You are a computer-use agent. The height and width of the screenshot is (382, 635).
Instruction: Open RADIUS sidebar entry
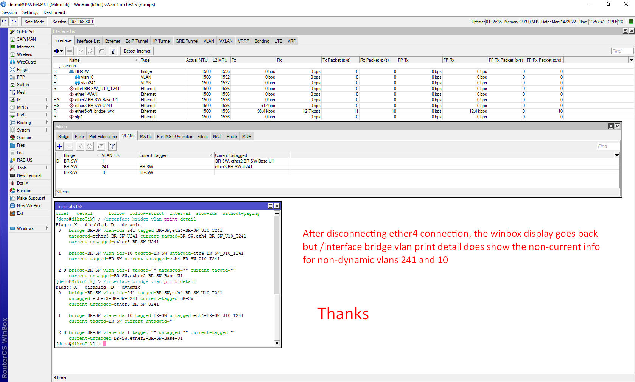[x=25, y=160]
